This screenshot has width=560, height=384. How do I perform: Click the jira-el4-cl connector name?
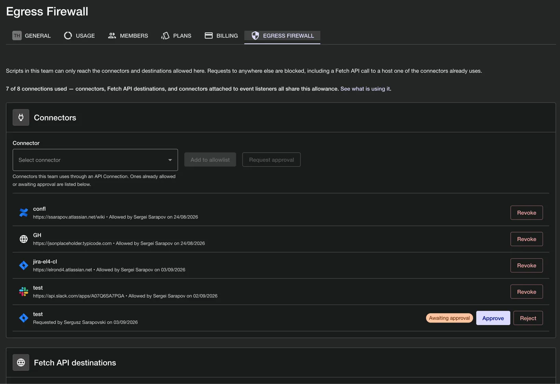(x=45, y=262)
